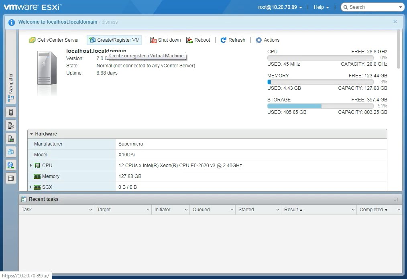Image resolution: width=407 pixels, height=279 pixels.
Task: Click the X10DAi model value
Action: [126, 155]
